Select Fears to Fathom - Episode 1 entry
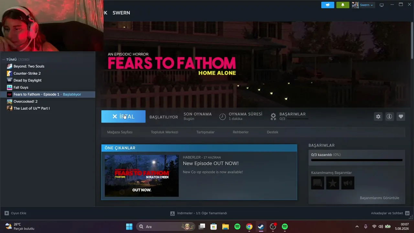 pos(48,94)
